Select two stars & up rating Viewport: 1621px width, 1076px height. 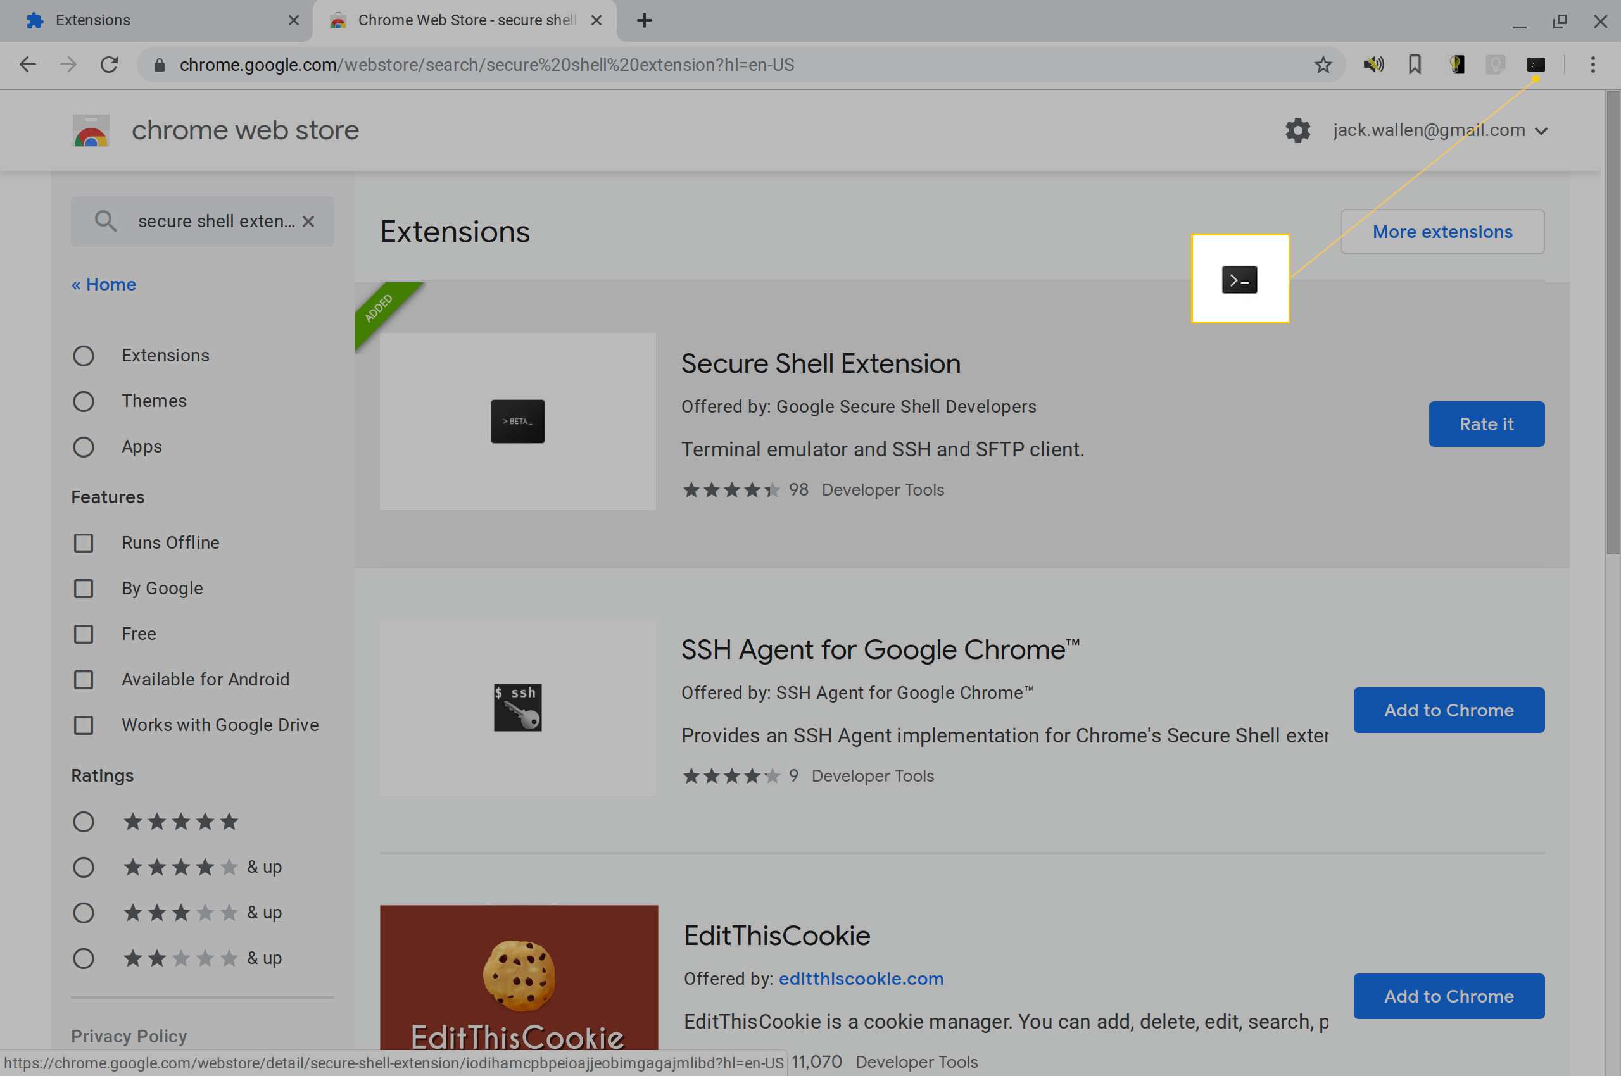coord(84,958)
